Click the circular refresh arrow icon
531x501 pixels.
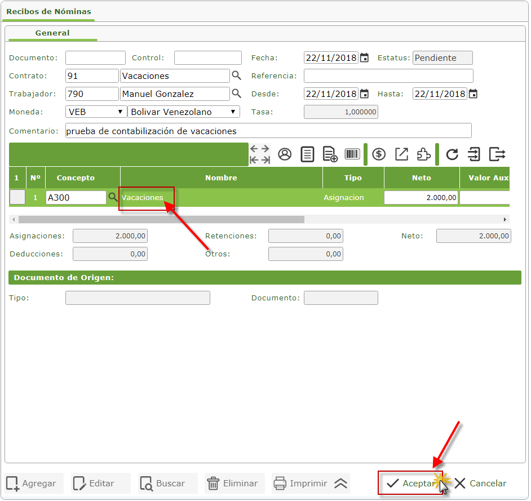pyautogui.click(x=452, y=154)
